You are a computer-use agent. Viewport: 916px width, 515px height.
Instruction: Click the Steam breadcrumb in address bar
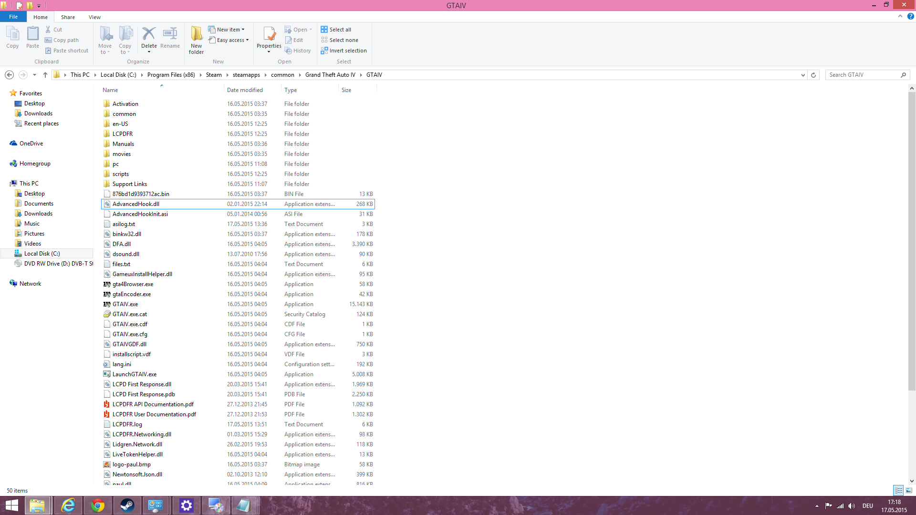(x=214, y=75)
